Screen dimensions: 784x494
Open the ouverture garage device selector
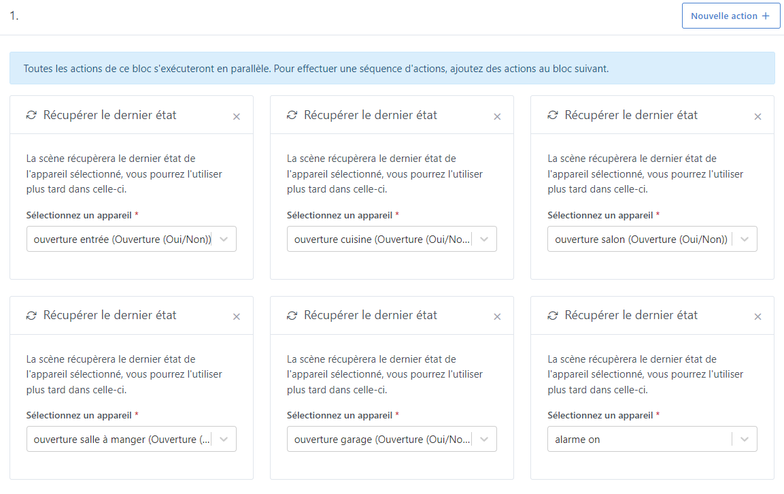(x=392, y=439)
